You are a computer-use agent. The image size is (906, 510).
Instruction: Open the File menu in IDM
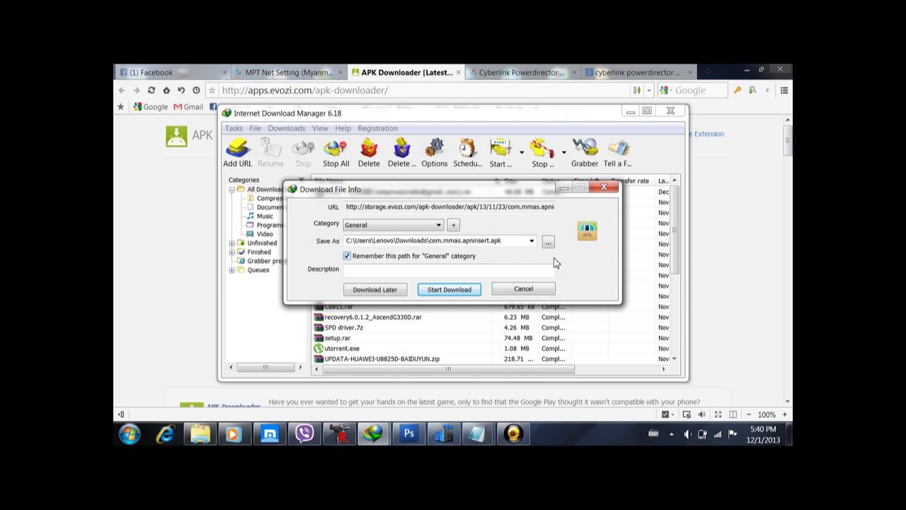(x=255, y=128)
